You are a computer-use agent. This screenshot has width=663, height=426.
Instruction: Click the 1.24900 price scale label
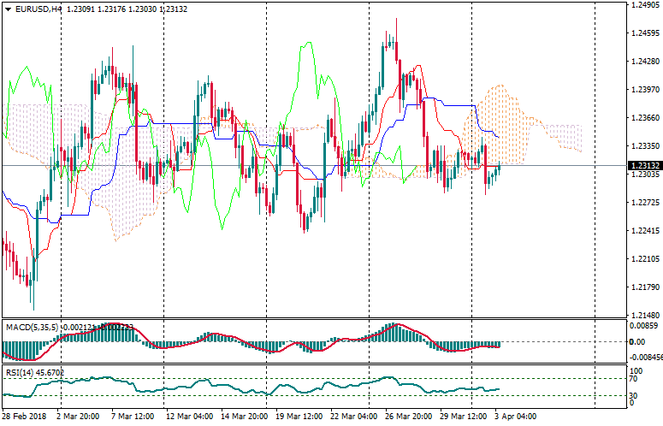[642, 5]
